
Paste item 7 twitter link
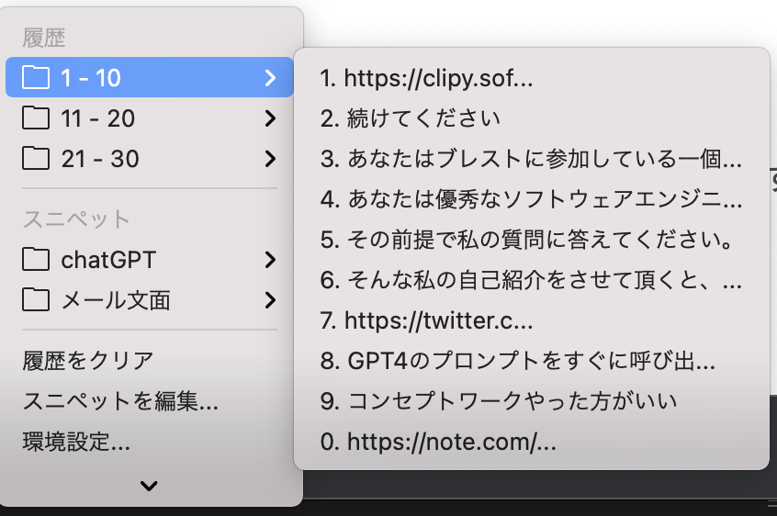pyautogui.click(x=426, y=321)
